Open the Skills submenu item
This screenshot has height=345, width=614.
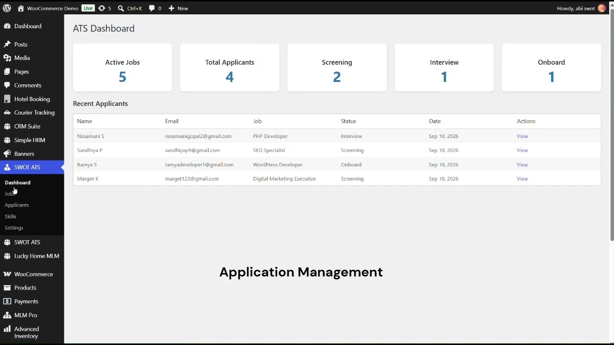pos(11,217)
